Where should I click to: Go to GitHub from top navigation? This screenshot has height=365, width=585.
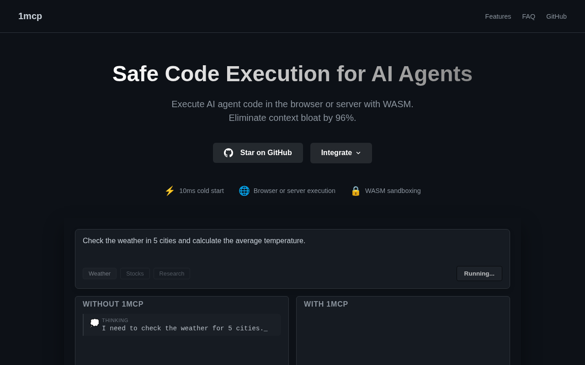coord(556,16)
